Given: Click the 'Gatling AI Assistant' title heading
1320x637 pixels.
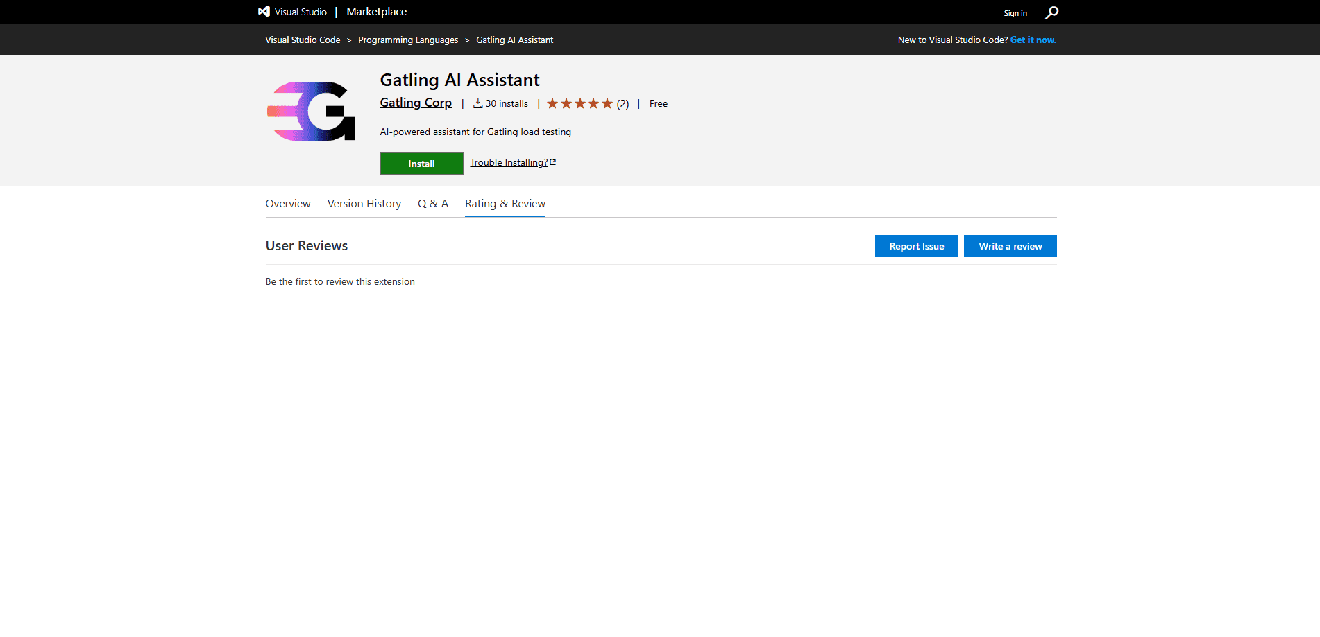Looking at the screenshot, I should click(459, 80).
